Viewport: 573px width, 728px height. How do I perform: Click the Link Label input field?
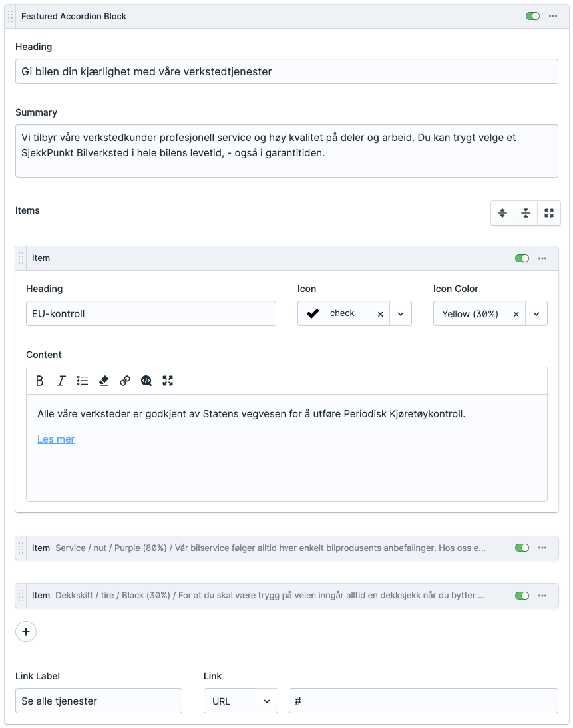point(98,701)
